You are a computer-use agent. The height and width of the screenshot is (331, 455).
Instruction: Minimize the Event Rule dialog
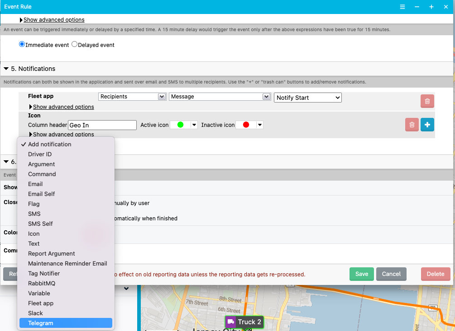click(417, 7)
